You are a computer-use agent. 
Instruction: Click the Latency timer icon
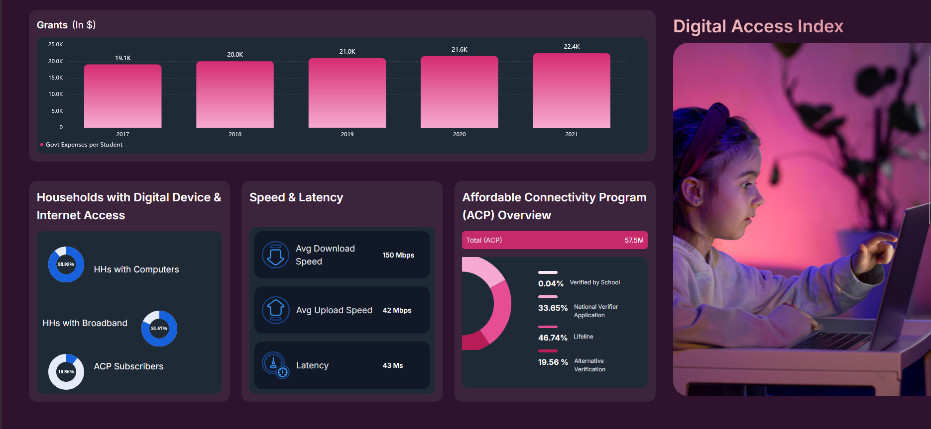point(275,365)
